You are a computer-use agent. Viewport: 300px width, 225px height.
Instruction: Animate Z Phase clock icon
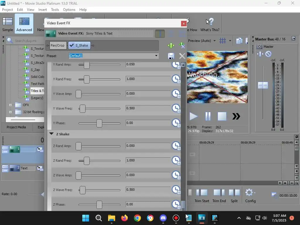click(176, 204)
